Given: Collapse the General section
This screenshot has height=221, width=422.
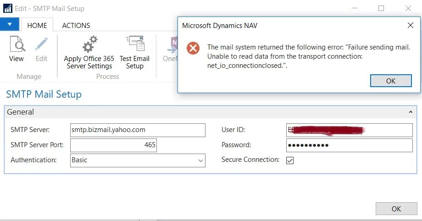Looking at the screenshot, I should (x=411, y=112).
